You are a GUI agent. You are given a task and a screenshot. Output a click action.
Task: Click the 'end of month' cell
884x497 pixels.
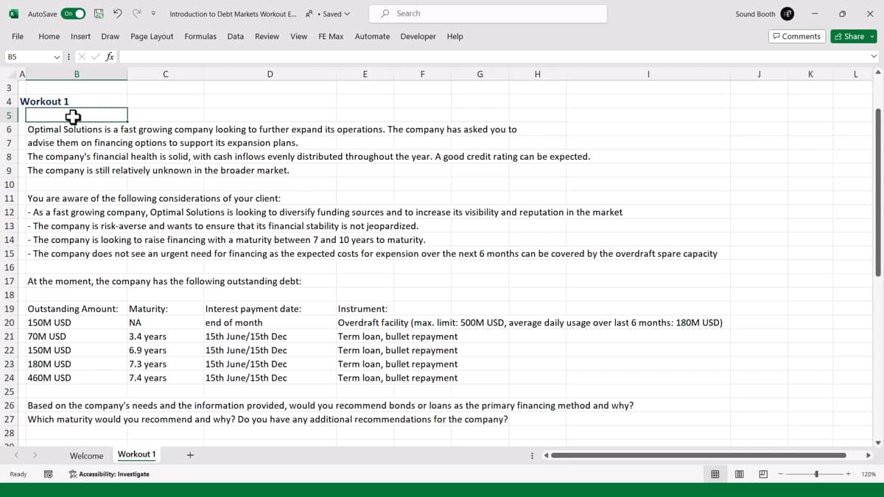234,322
